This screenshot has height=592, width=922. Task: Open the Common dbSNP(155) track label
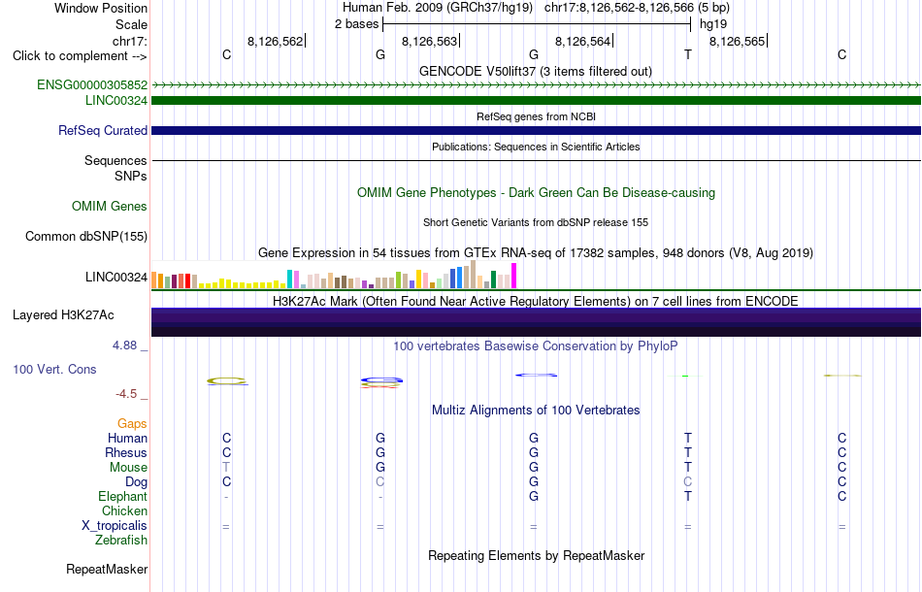click(x=86, y=236)
